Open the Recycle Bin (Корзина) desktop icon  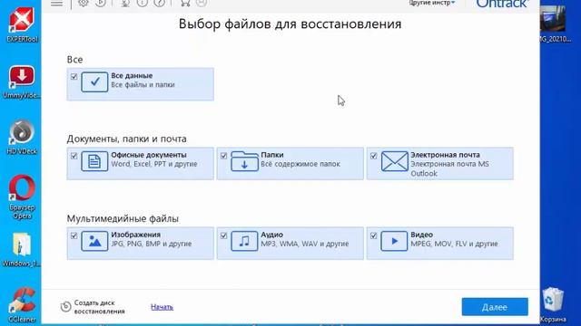click(x=553, y=305)
